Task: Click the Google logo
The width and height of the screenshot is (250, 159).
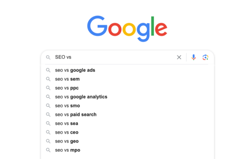Action: (127, 28)
